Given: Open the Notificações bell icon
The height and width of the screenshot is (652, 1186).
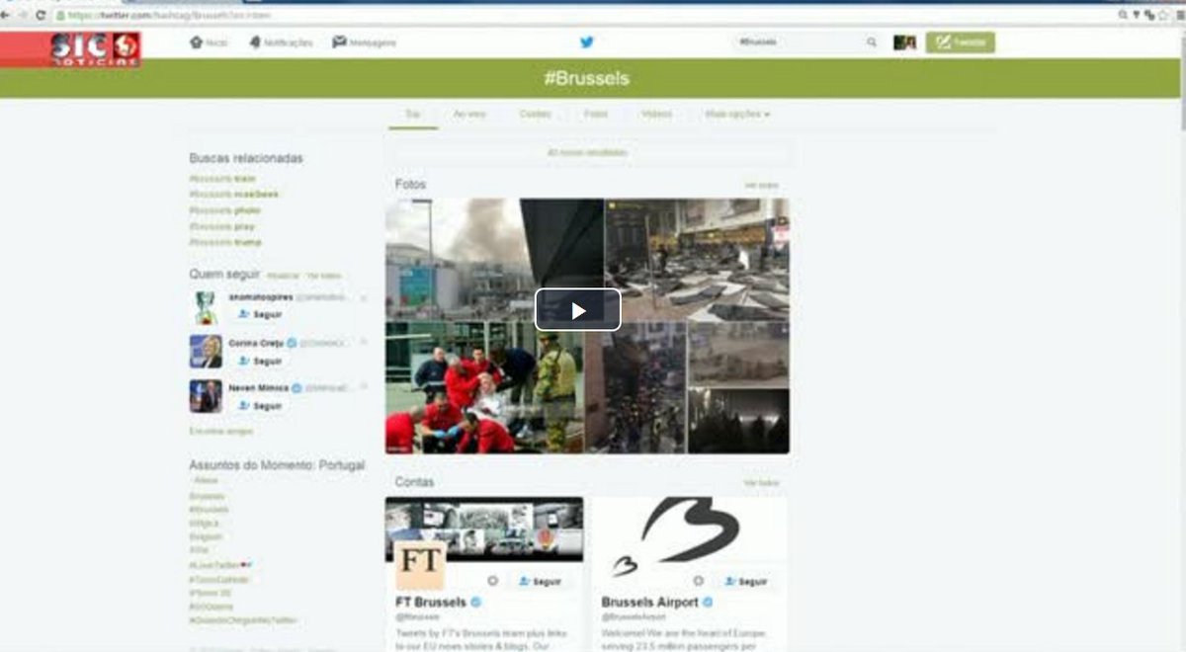Looking at the screenshot, I should (255, 42).
